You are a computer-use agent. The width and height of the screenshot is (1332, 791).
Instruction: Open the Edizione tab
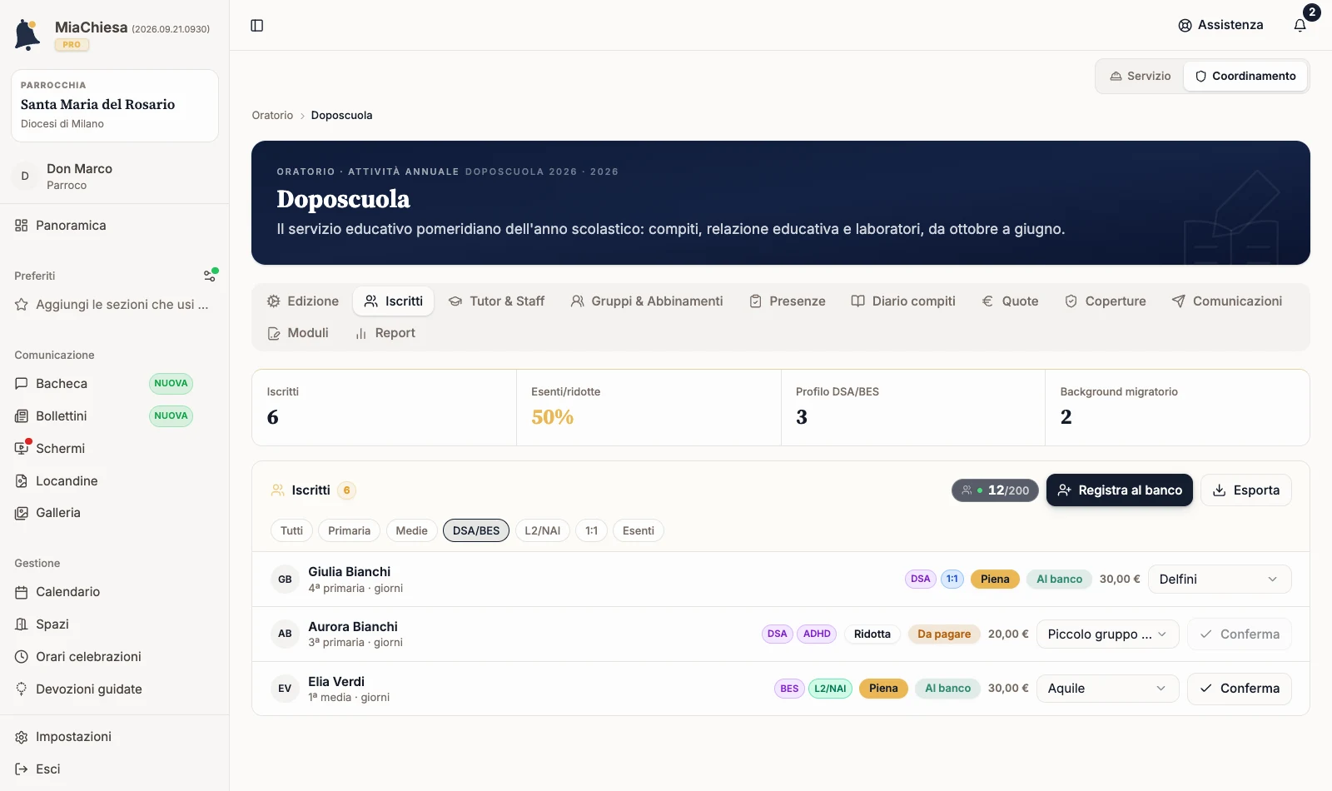point(302,301)
